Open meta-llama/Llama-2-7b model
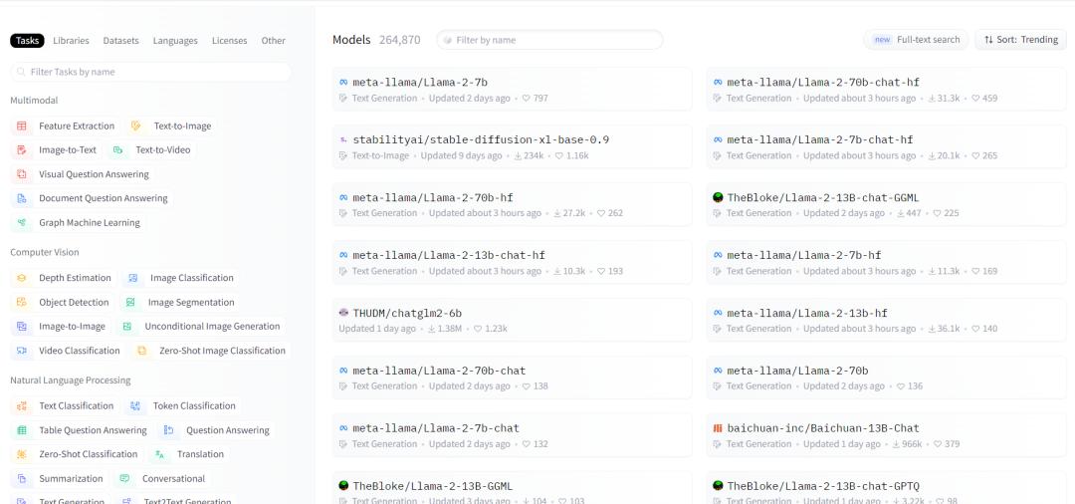Viewport: 1075px width, 504px height. coord(513,89)
